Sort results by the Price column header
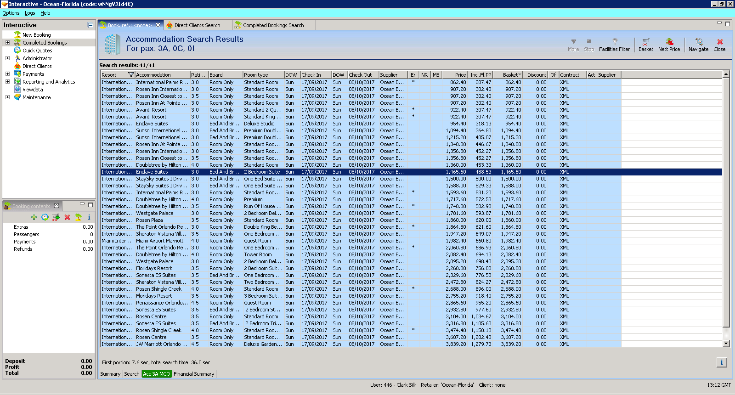Viewport: 735px width, 395px height. click(456, 75)
